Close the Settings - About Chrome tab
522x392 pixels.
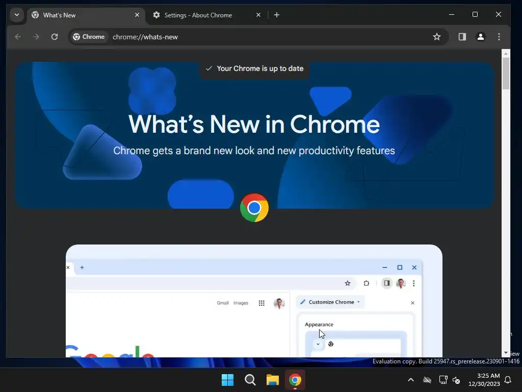258,15
